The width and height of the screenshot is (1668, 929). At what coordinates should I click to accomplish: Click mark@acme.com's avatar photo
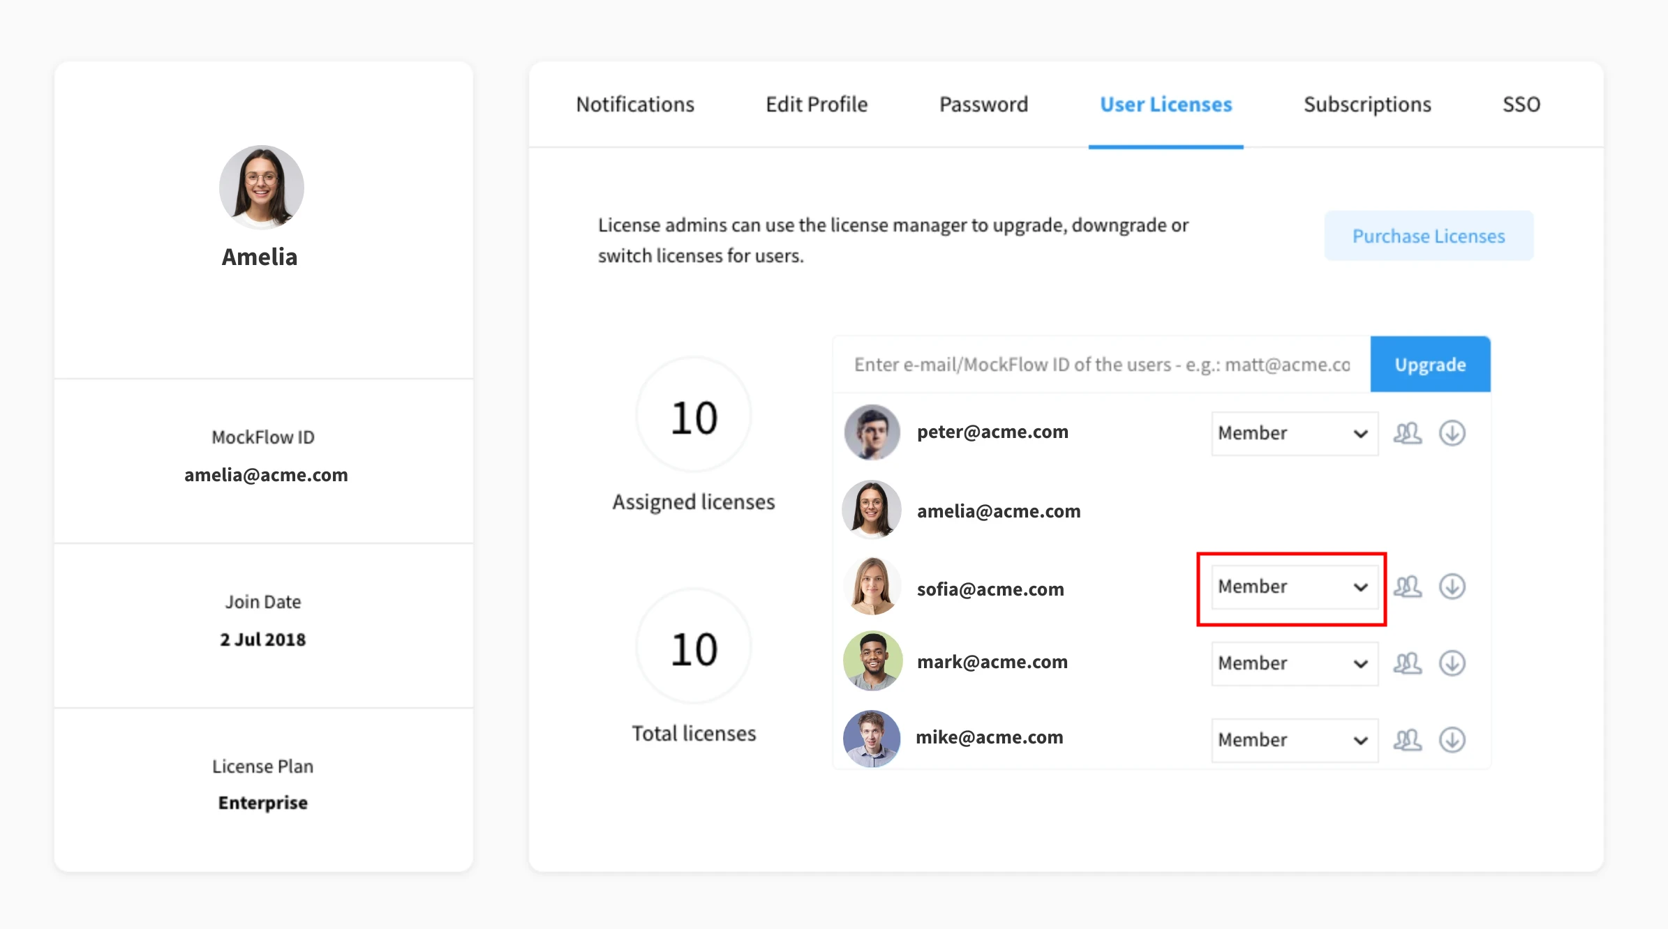(x=872, y=661)
